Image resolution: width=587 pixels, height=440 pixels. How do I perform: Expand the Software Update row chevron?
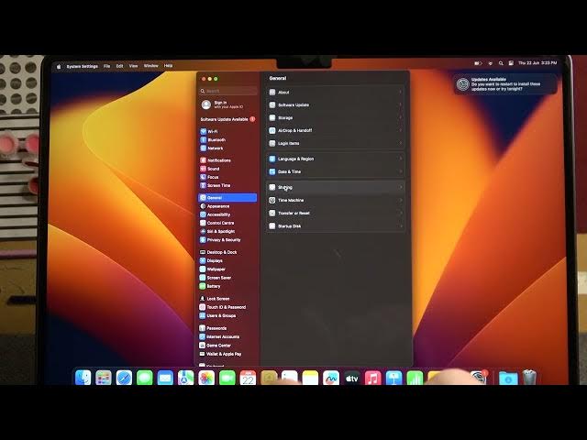tap(400, 104)
